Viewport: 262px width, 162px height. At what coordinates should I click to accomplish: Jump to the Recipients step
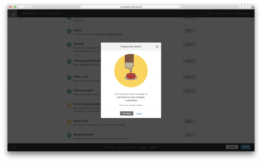[109, 147]
